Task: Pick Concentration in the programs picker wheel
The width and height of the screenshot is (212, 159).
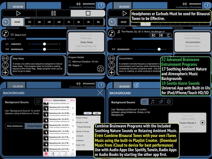Action: [193, 42]
